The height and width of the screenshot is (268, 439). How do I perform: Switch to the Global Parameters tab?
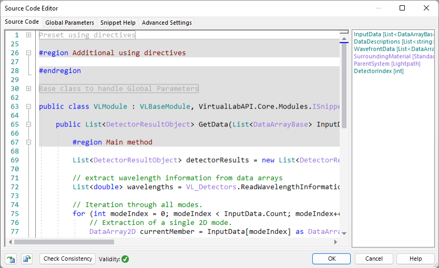[x=70, y=23]
